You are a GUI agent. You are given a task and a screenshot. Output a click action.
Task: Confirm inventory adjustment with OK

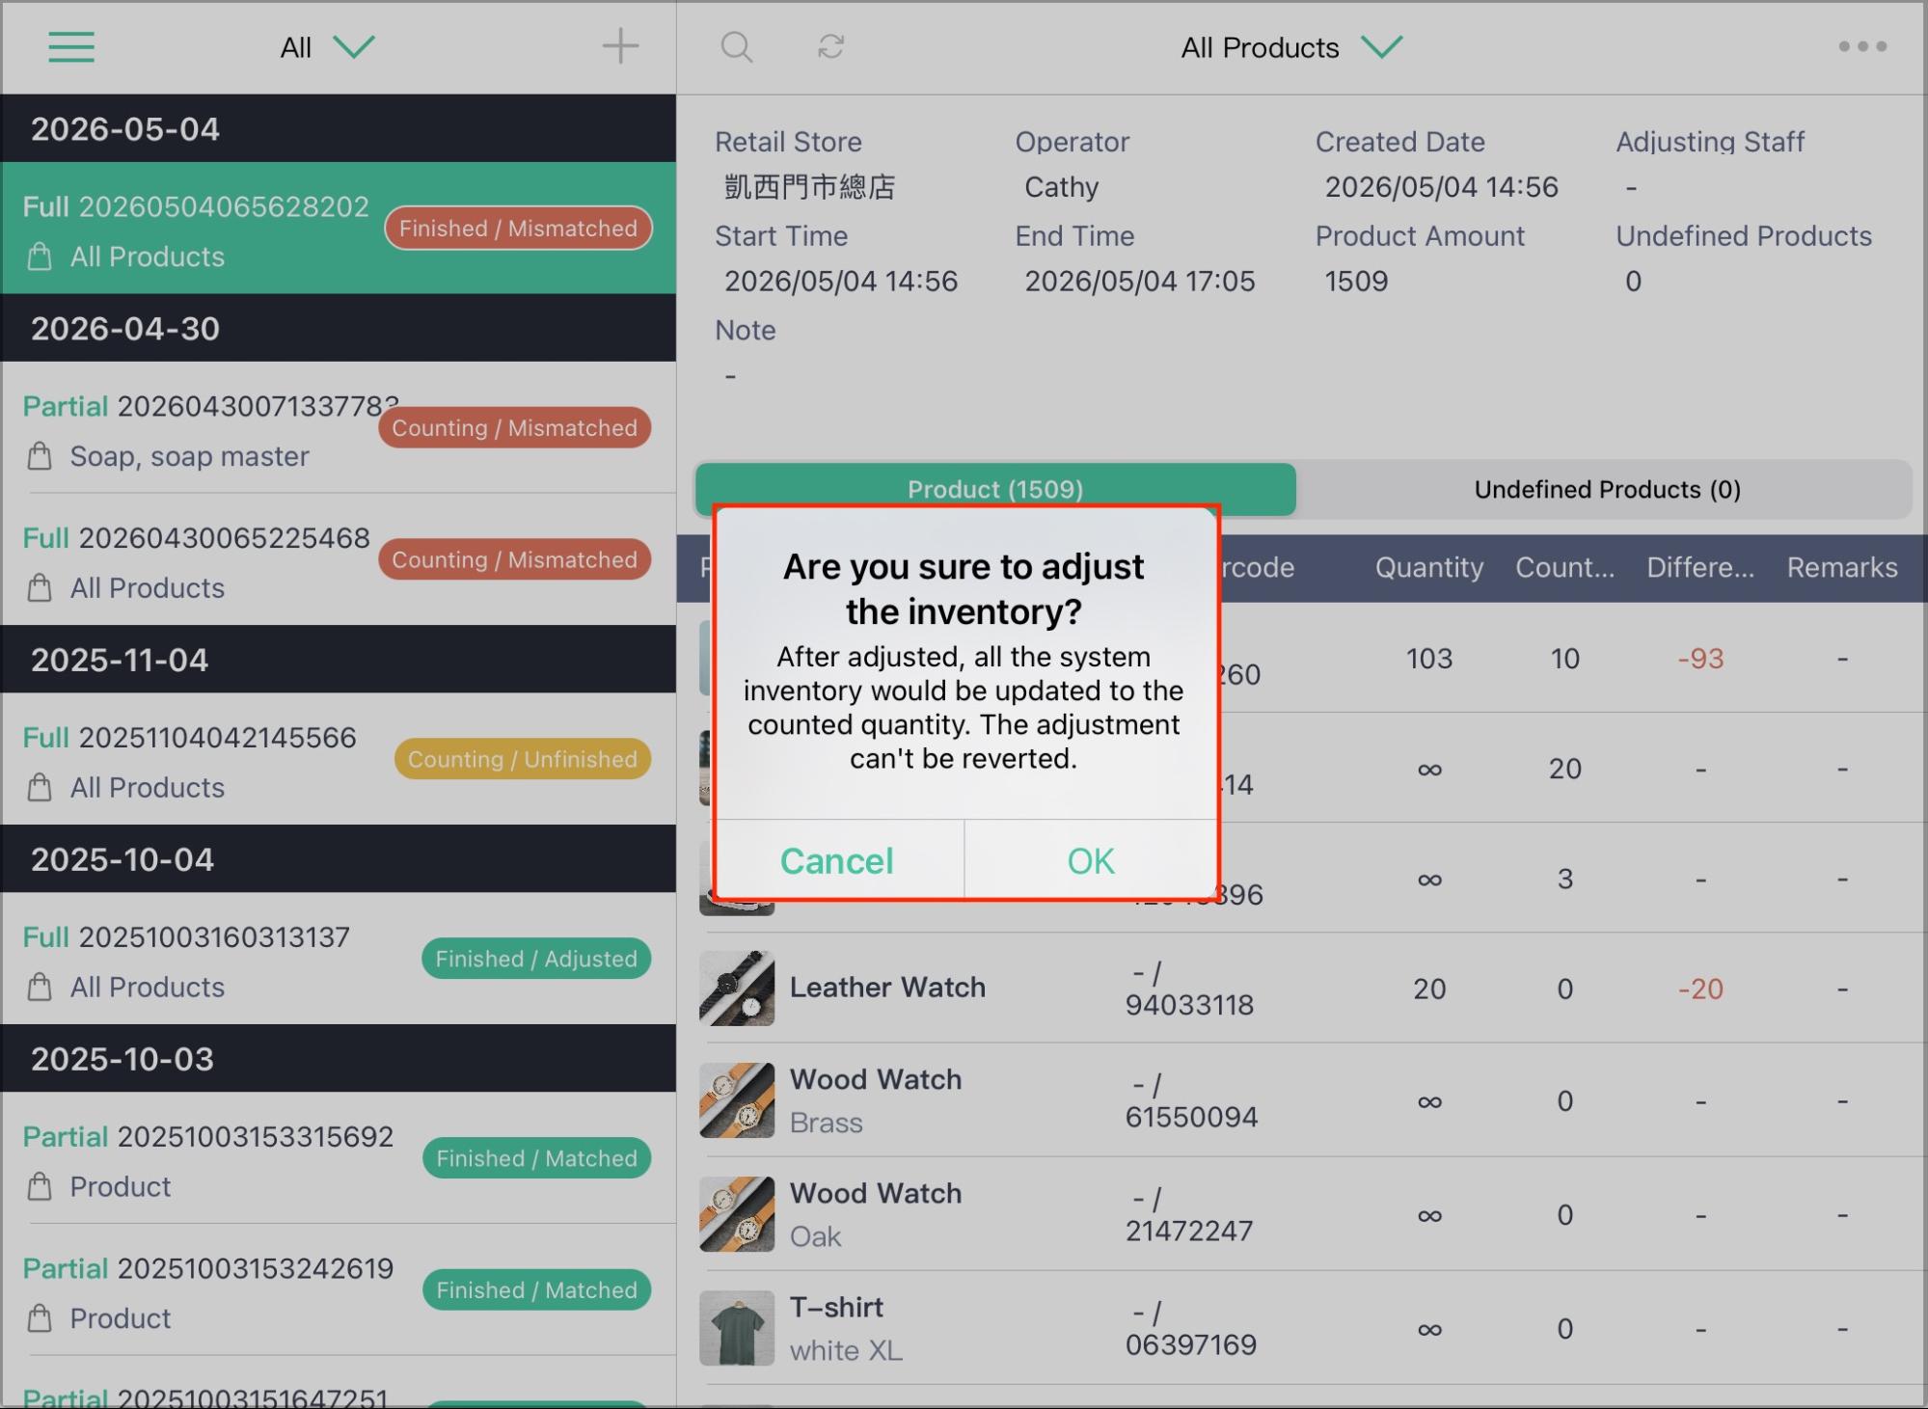click(1091, 860)
